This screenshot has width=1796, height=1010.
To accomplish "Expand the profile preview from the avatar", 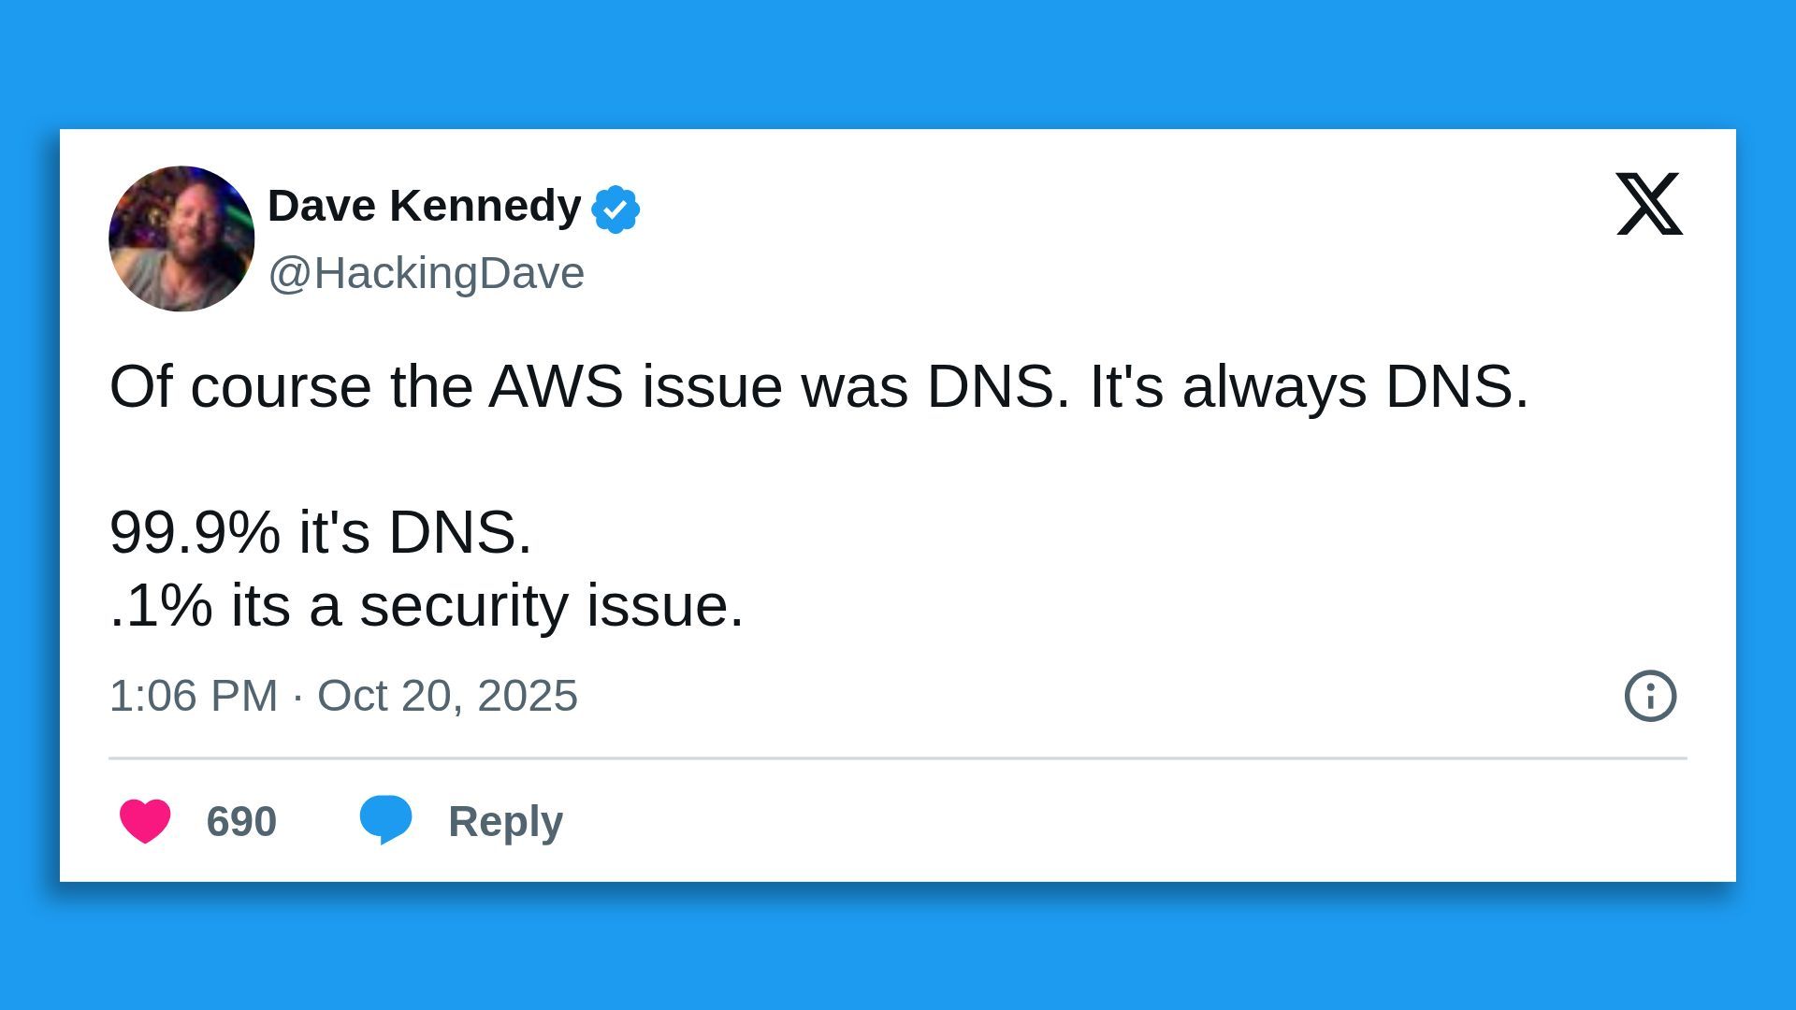I will (181, 238).
